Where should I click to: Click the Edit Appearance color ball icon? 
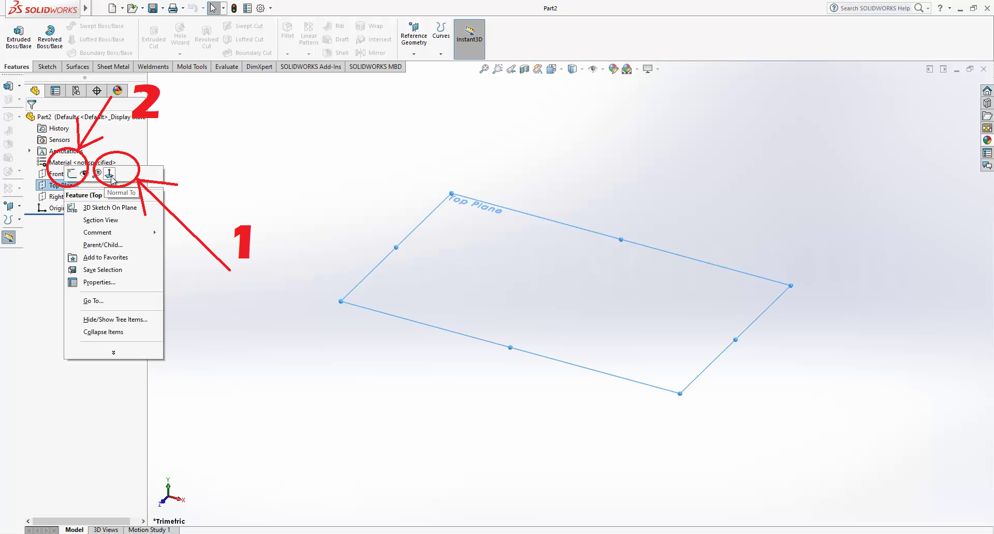click(x=613, y=69)
